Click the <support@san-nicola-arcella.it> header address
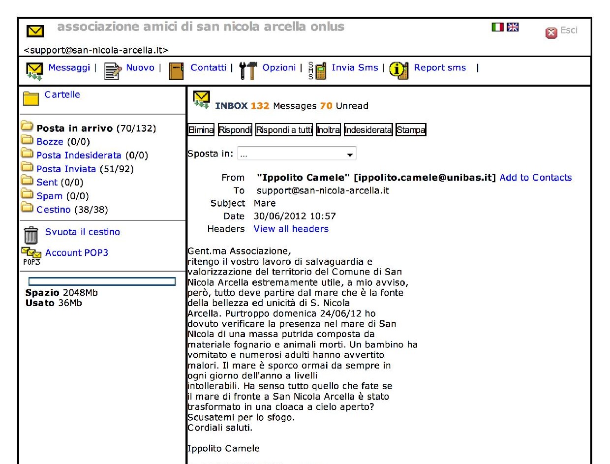Viewport: 610px width, 464px height. pos(96,50)
